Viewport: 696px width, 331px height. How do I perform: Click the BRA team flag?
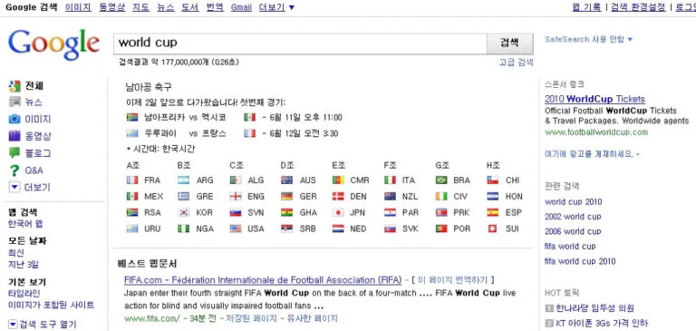441,180
